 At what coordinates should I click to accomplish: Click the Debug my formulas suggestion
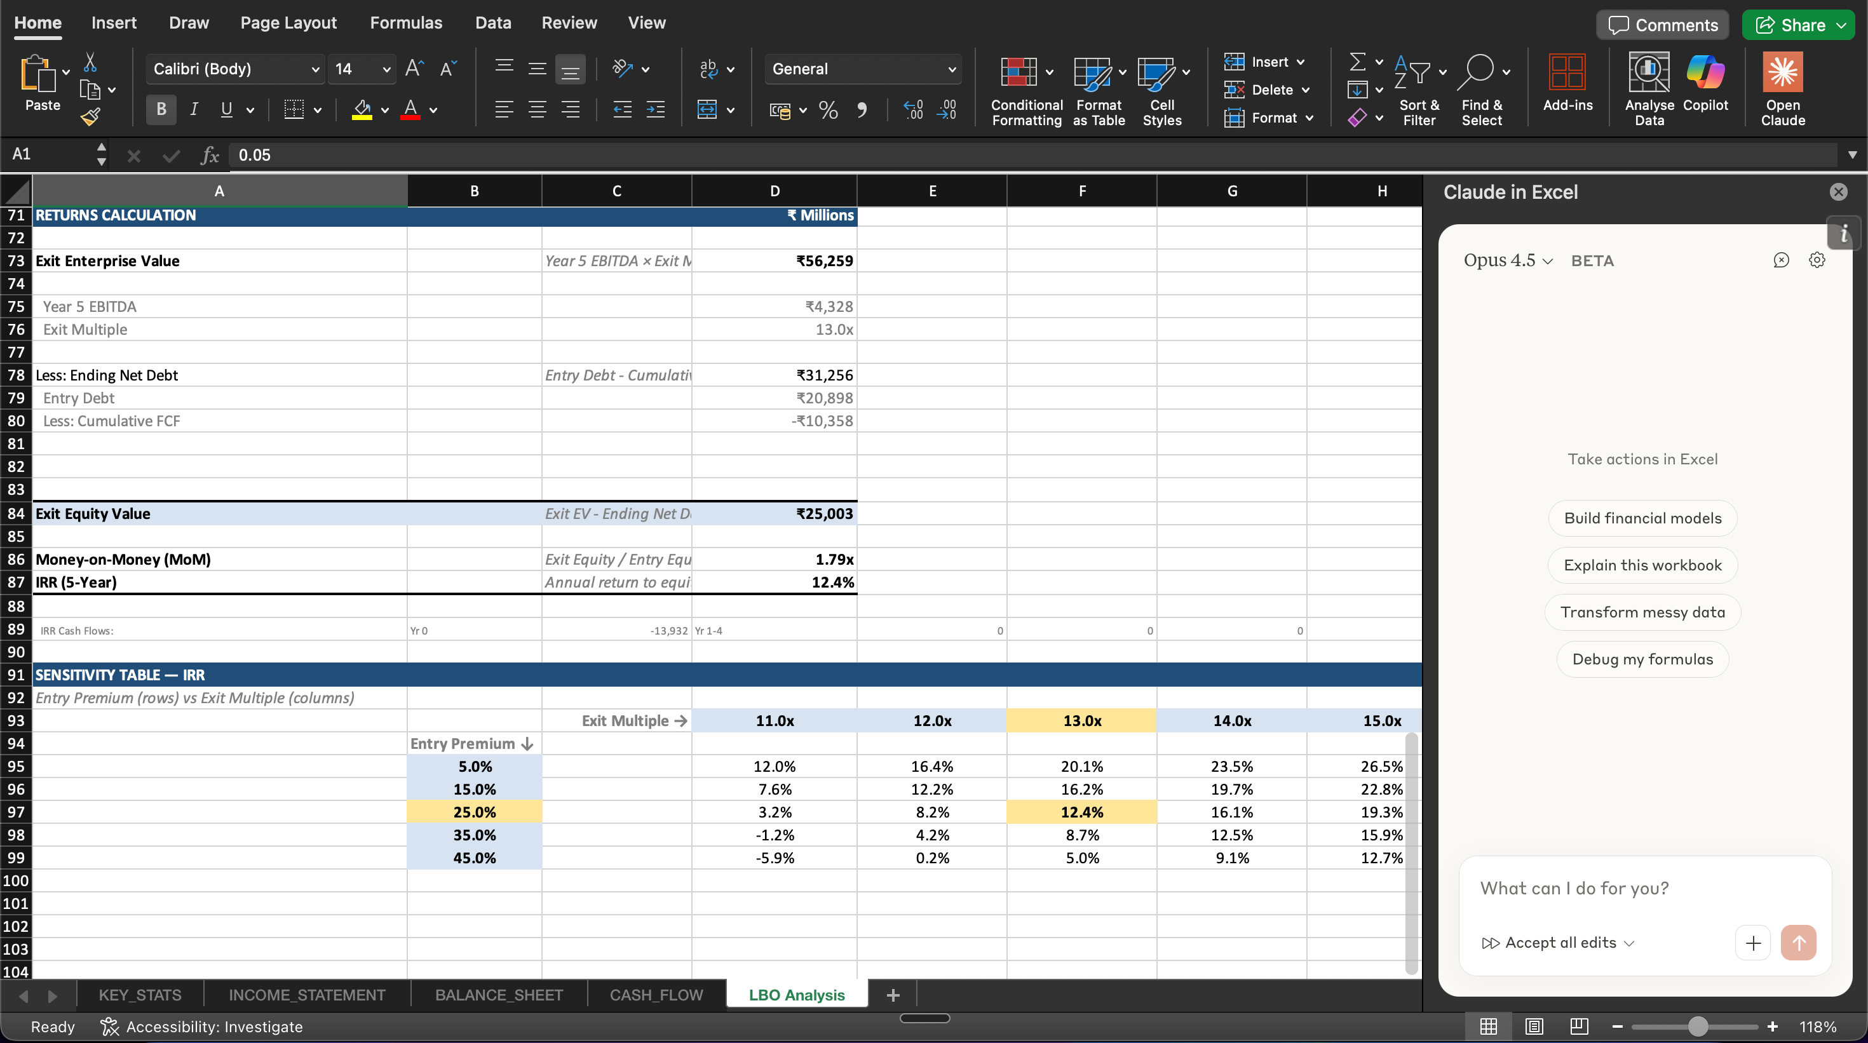pyautogui.click(x=1642, y=659)
